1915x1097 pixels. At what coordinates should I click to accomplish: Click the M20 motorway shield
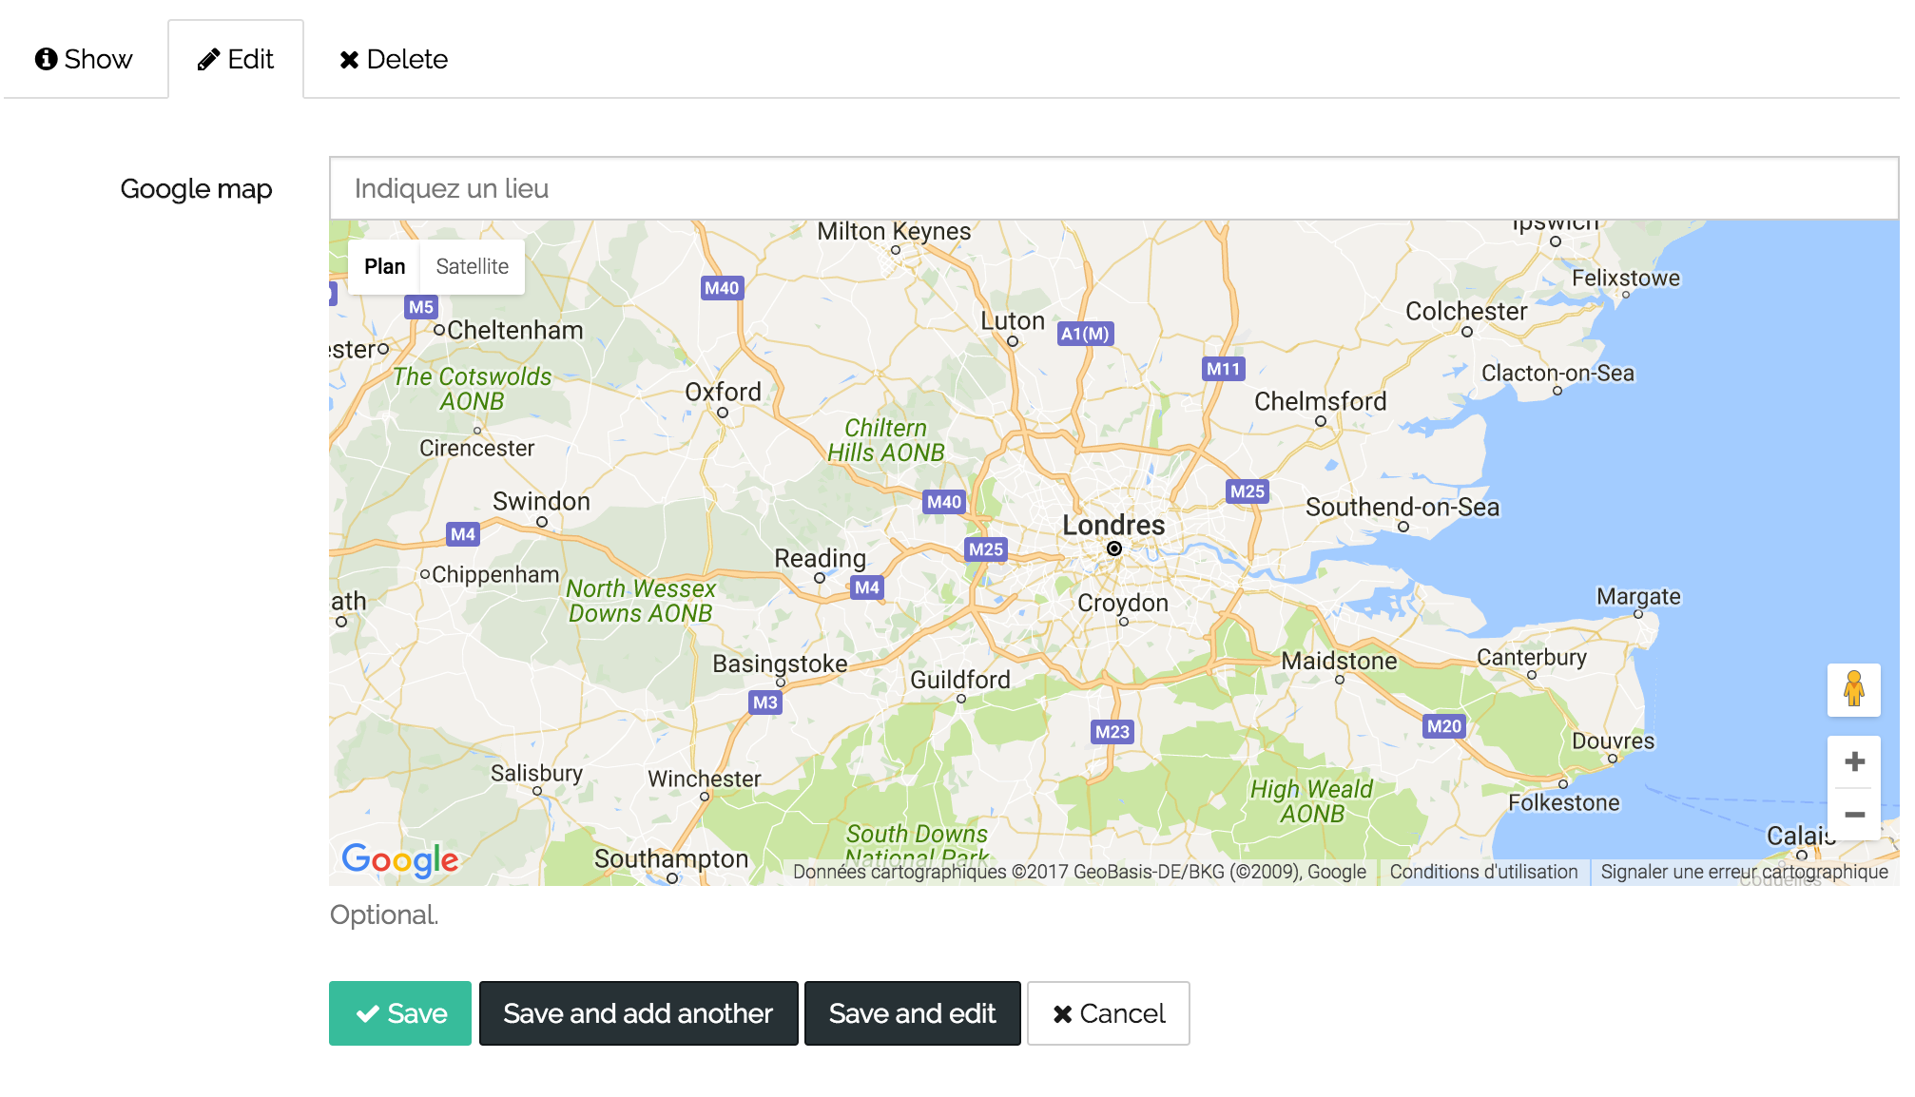tap(1443, 726)
